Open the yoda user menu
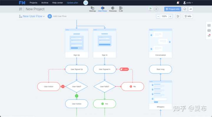The image size is (212, 117). coord(188,3)
